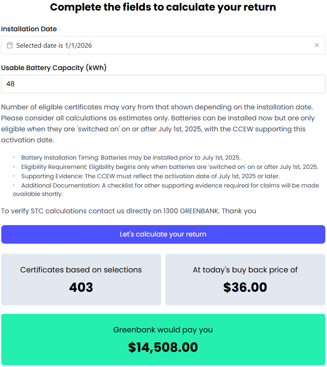Click the $36.00 buy back price
Screen dimensions: 327x367
point(245,288)
